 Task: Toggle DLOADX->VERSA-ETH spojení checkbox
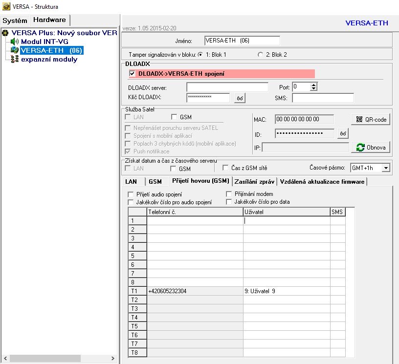[132, 74]
